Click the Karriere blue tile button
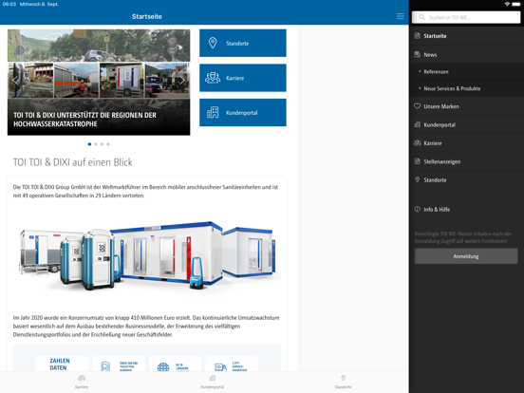Image resolution: width=524 pixels, height=393 pixels. pos(243,78)
